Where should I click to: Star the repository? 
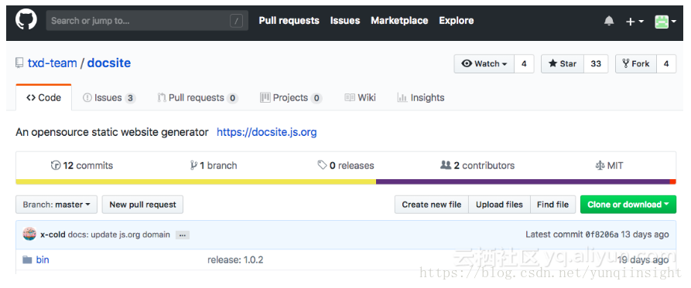563,64
